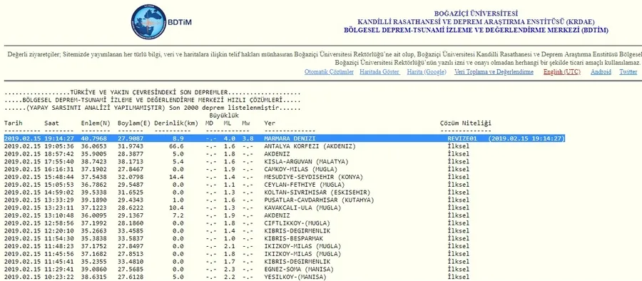Click the Çözüm Niteliği column header
642x281 pixels.
click(466, 123)
